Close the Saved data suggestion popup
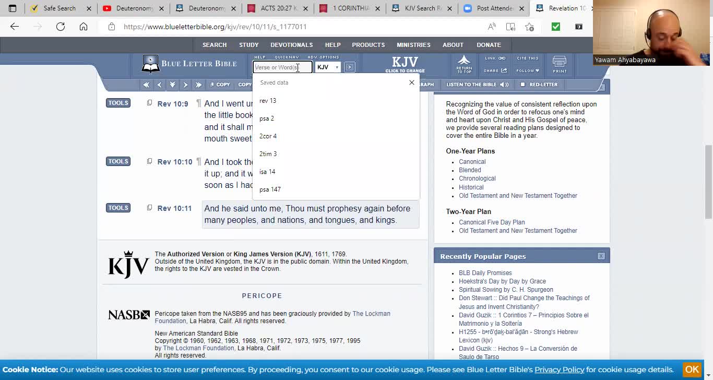Viewport: 713px width, 380px height. (x=412, y=82)
